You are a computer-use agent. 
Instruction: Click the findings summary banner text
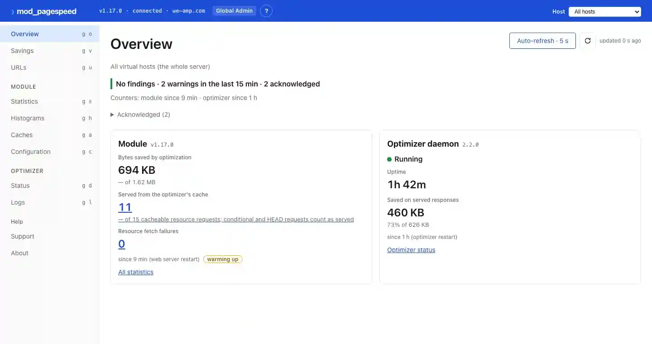click(218, 84)
